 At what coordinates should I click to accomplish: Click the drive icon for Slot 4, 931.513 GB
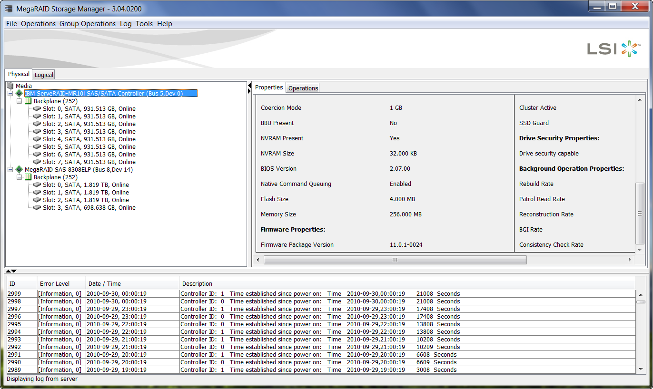[37, 139]
